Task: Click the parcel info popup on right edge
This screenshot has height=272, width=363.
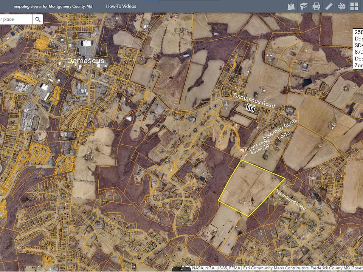Action: (358, 48)
